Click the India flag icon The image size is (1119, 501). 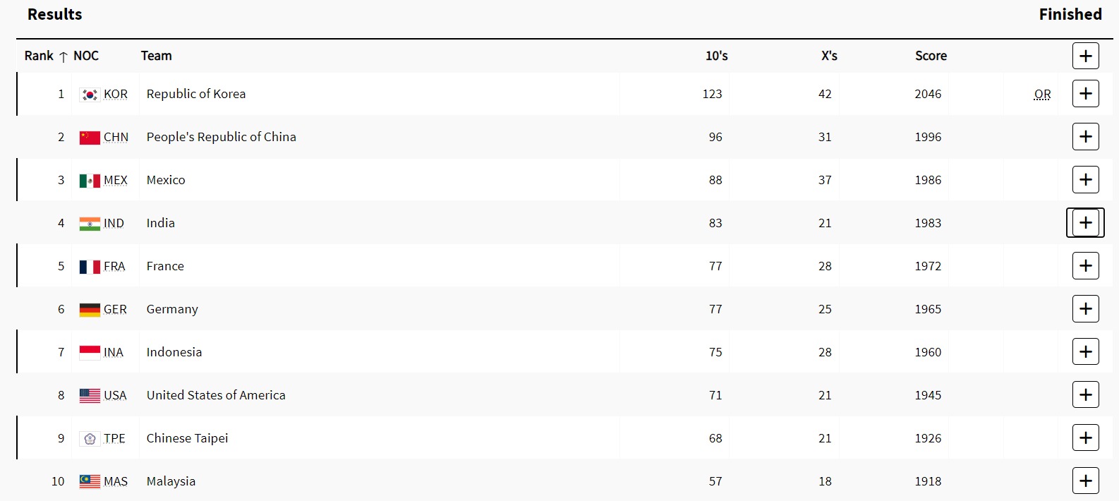pos(90,224)
